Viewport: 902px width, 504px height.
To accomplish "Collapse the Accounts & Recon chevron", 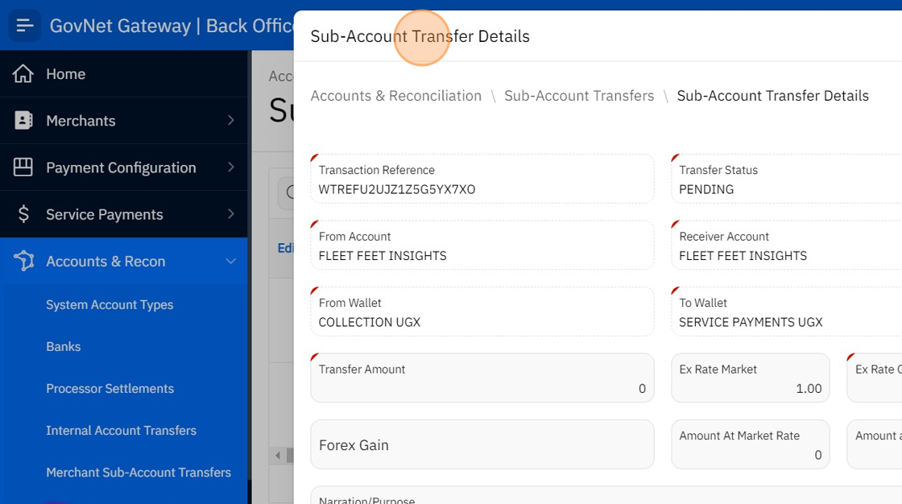I will 230,261.
